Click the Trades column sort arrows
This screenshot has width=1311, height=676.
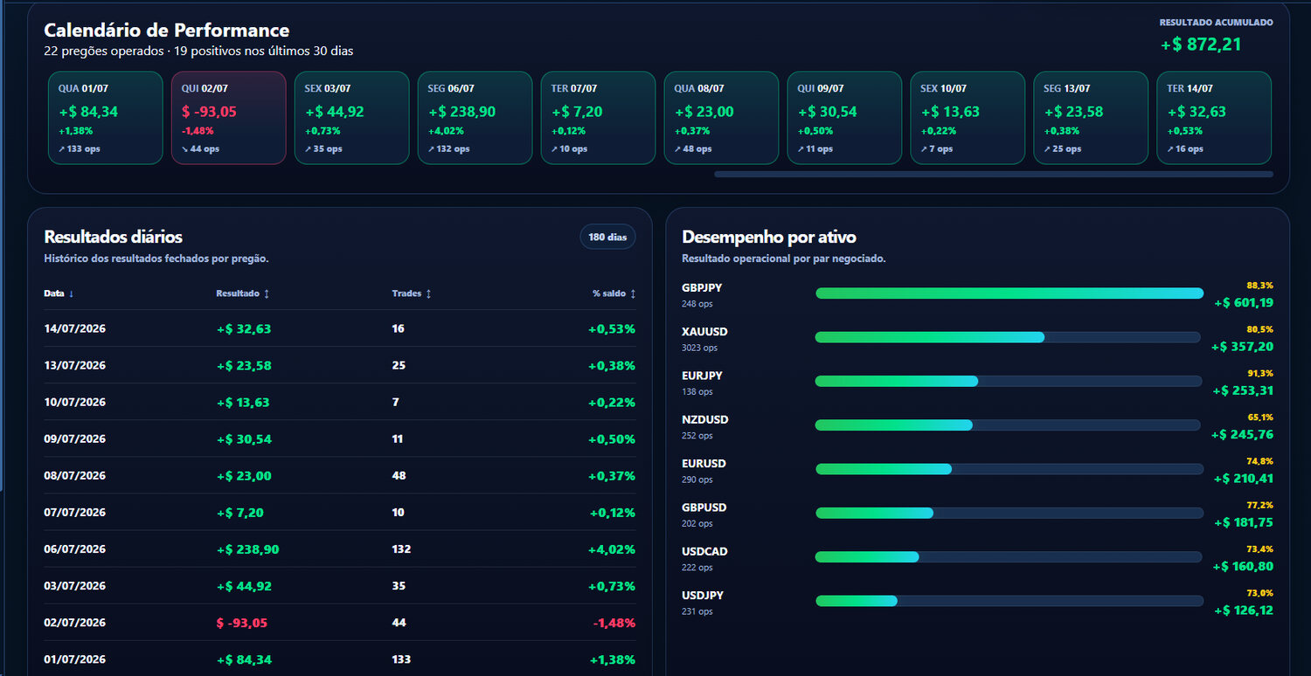[428, 293]
